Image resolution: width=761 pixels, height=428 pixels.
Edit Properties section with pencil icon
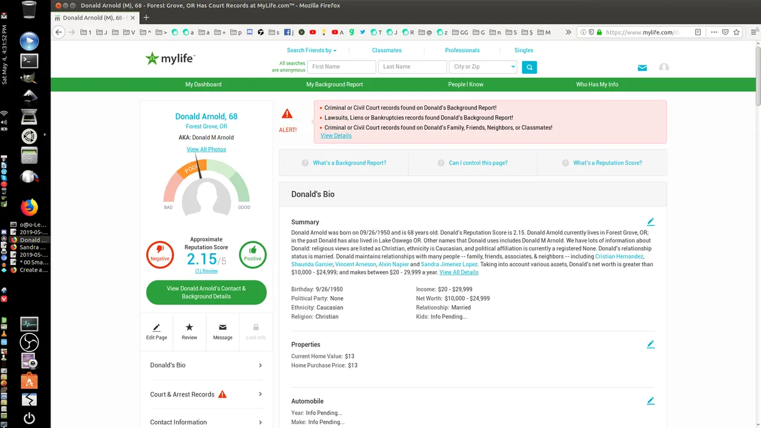(650, 344)
